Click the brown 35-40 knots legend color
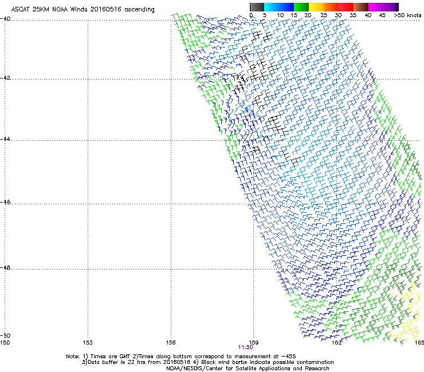This screenshot has width=424, height=372. tap(361, 7)
